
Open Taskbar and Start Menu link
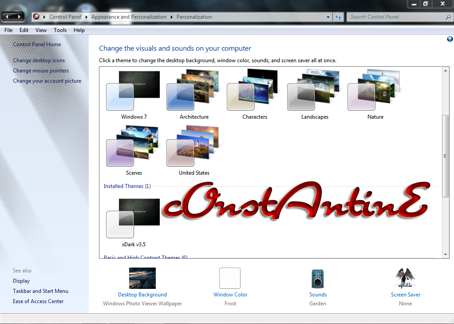pyautogui.click(x=40, y=291)
